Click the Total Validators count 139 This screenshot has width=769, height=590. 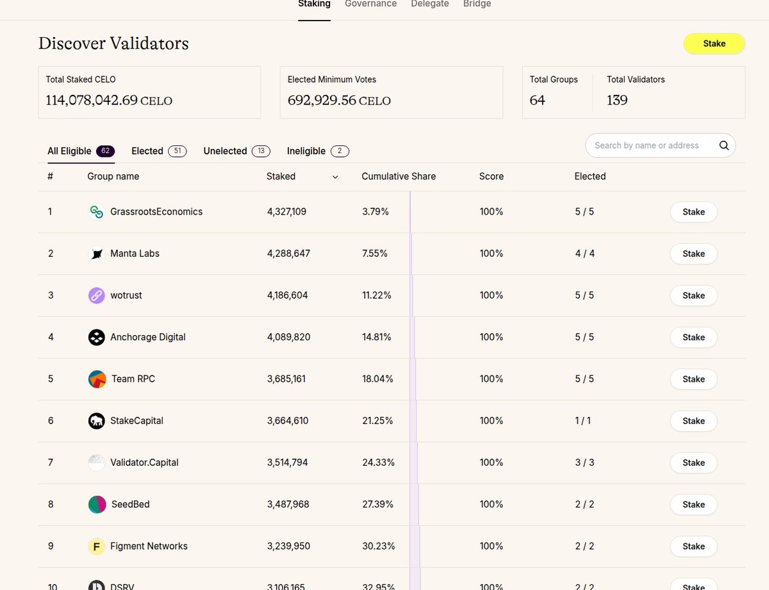pos(617,101)
